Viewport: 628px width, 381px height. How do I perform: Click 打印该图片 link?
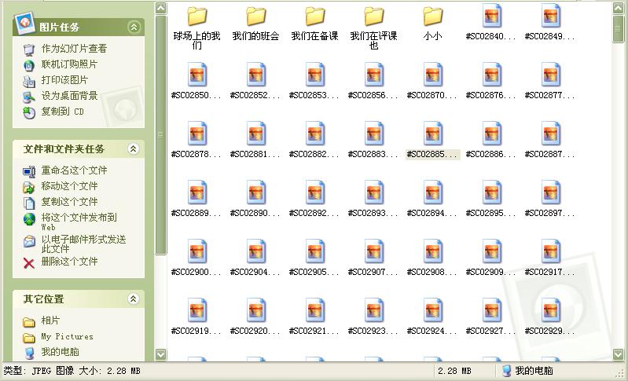click(64, 80)
